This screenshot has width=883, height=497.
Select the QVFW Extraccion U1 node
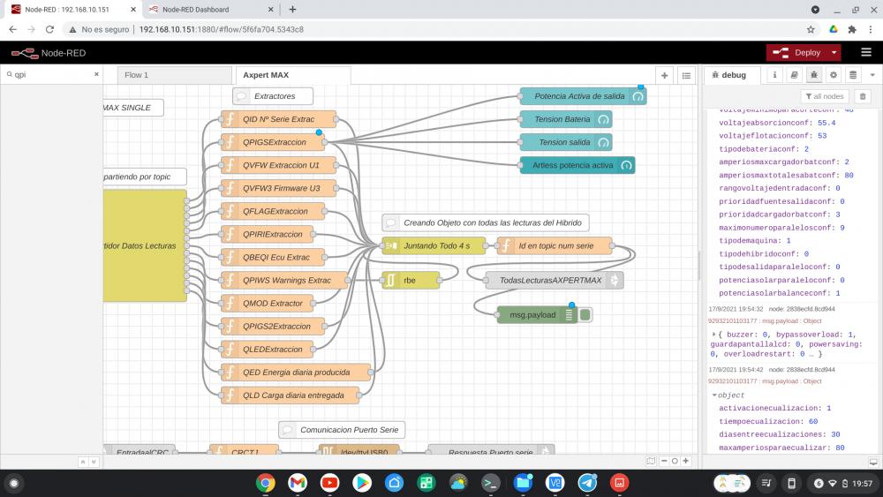[x=279, y=165]
